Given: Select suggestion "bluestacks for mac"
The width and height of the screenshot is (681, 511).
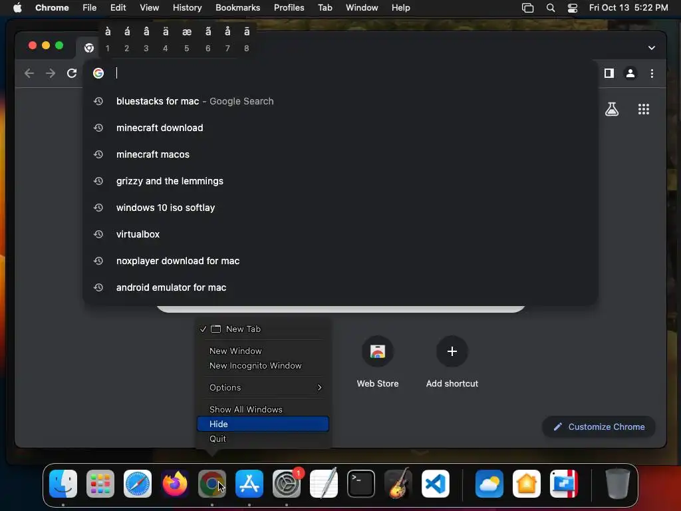Looking at the screenshot, I should (x=340, y=101).
